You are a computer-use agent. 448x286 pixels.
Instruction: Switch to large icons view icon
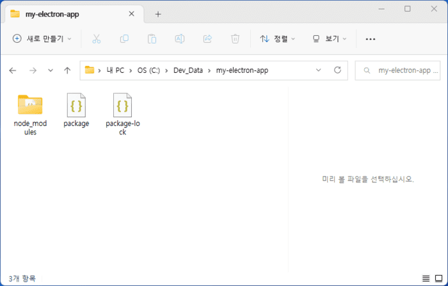[x=438, y=278]
